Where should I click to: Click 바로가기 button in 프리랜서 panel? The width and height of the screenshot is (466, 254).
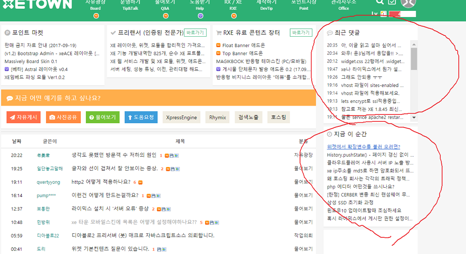(x=195, y=33)
